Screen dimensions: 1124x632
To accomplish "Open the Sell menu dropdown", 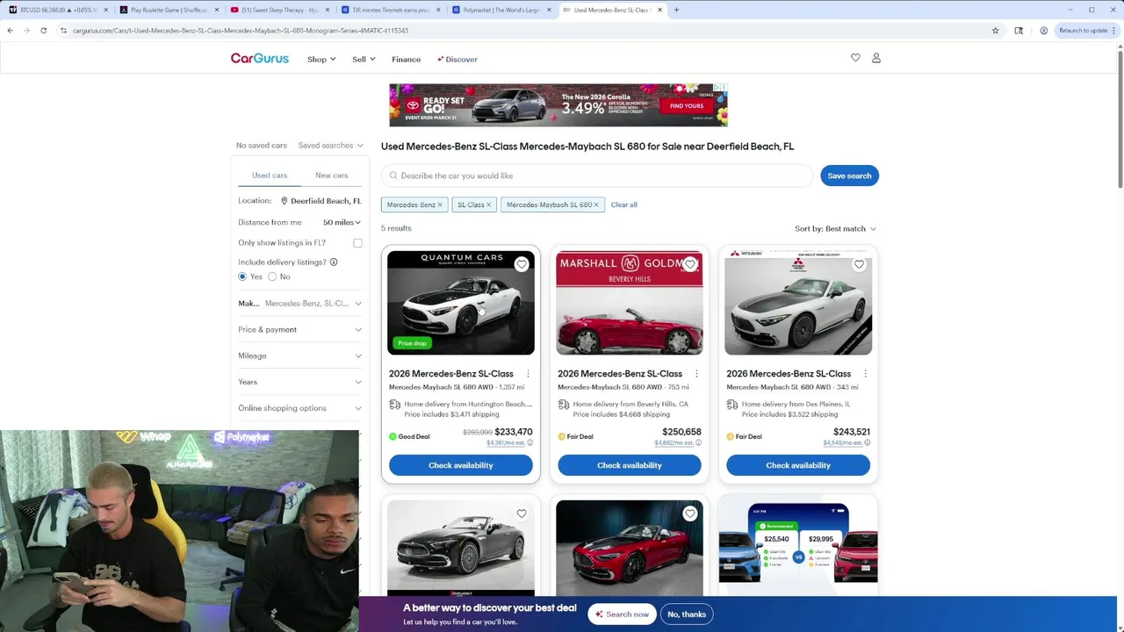I will 364,60.
